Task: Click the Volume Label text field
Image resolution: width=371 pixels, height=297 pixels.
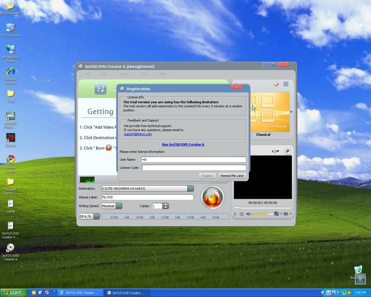Action: coord(147,197)
